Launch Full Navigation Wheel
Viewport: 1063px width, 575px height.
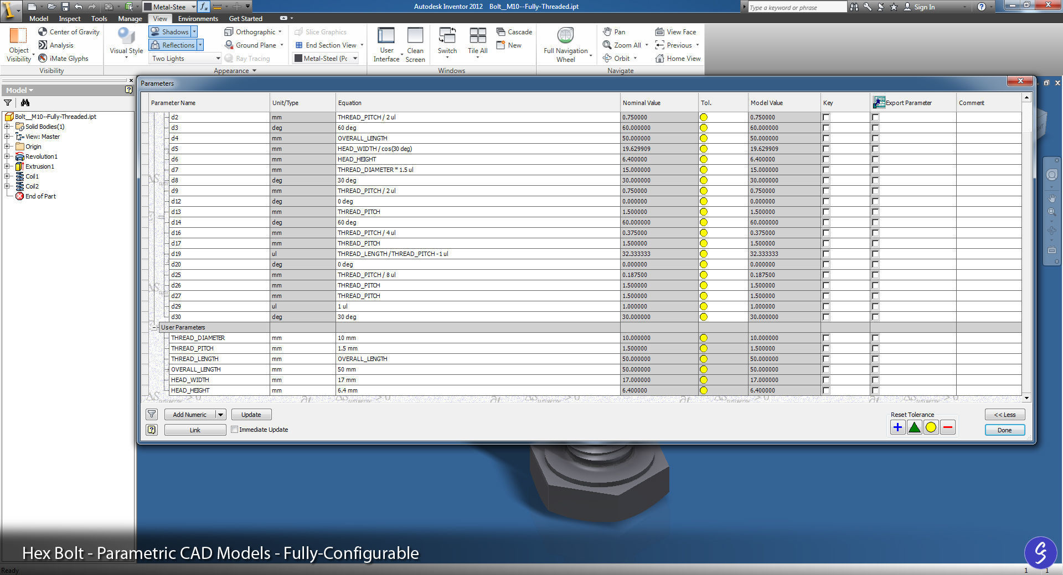coord(566,44)
